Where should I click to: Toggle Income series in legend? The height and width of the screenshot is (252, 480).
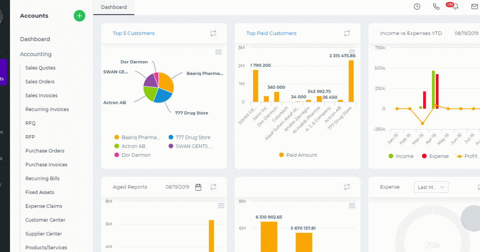[x=401, y=156]
